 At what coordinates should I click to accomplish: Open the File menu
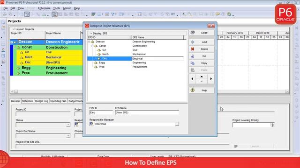(x=6, y=8)
